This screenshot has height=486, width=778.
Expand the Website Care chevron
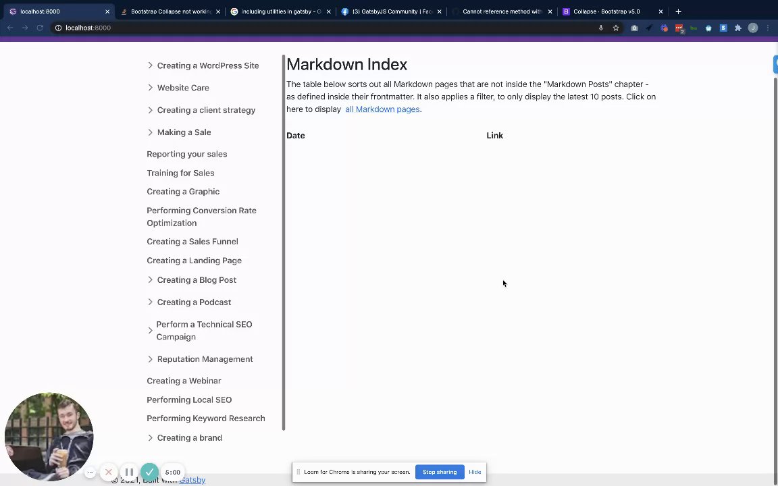point(150,88)
